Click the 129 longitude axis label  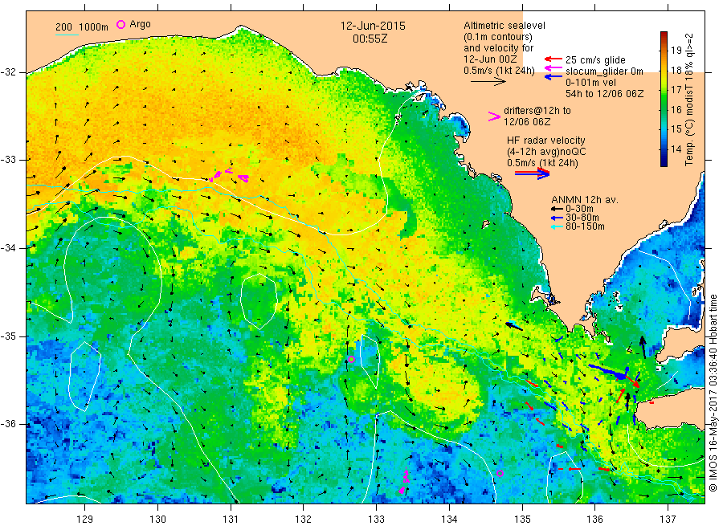[x=85, y=519]
